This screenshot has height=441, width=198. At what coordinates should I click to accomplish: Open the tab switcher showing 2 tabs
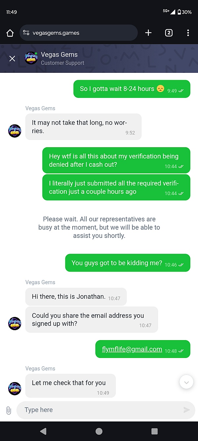coord(169,33)
